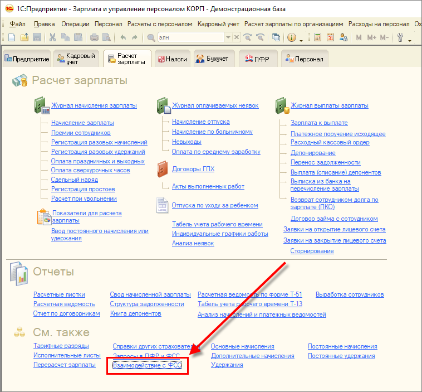The image size is (422, 392).
Task: Open the Начисление отпуска link
Action: pyautogui.click(x=200, y=122)
